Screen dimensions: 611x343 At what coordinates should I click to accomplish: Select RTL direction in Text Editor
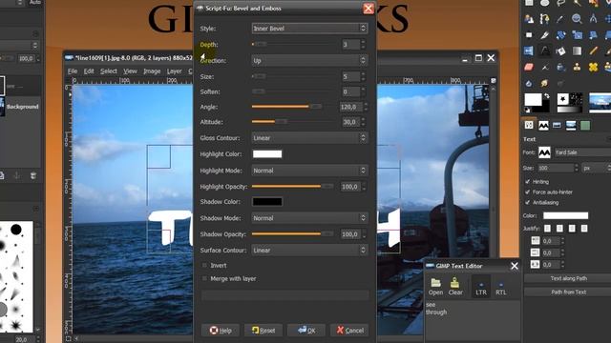(501, 287)
